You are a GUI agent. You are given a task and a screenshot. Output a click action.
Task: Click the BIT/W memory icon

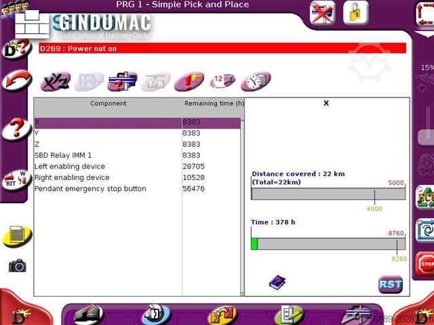pyautogui.click(x=16, y=180)
